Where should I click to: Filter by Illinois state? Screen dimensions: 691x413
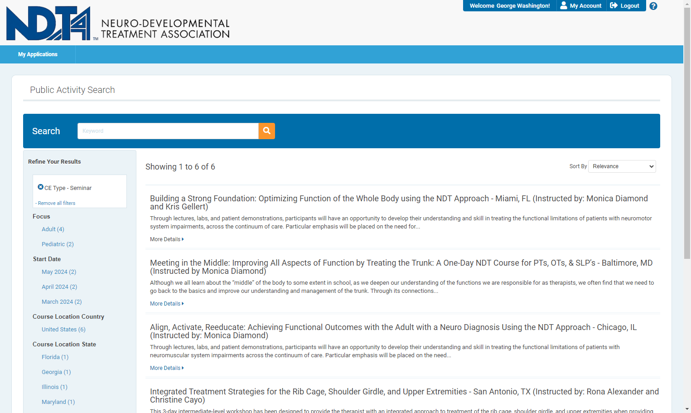pos(54,387)
